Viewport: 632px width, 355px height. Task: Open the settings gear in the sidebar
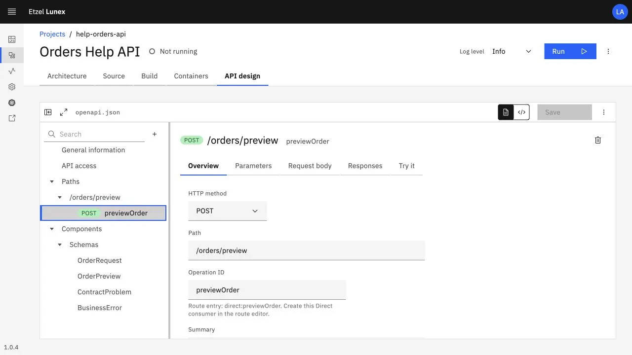pos(12,87)
